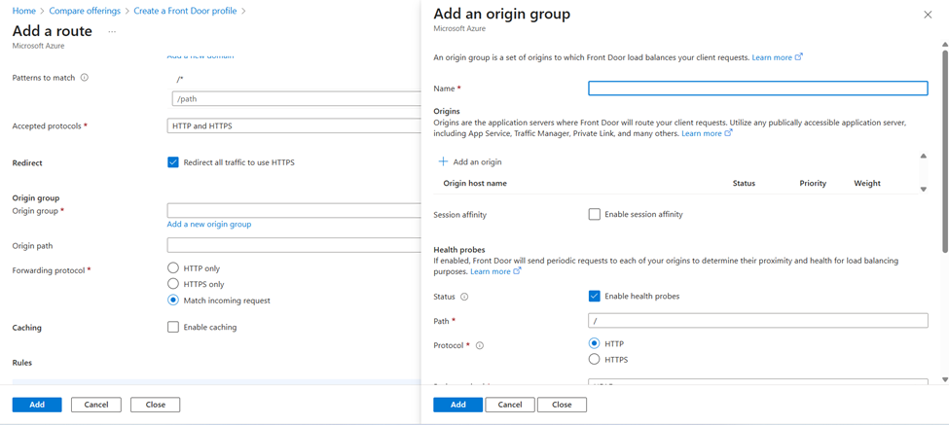Image resolution: width=949 pixels, height=425 pixels.
Task: Go to Home breadcrumb
Action: click(23, 11)
